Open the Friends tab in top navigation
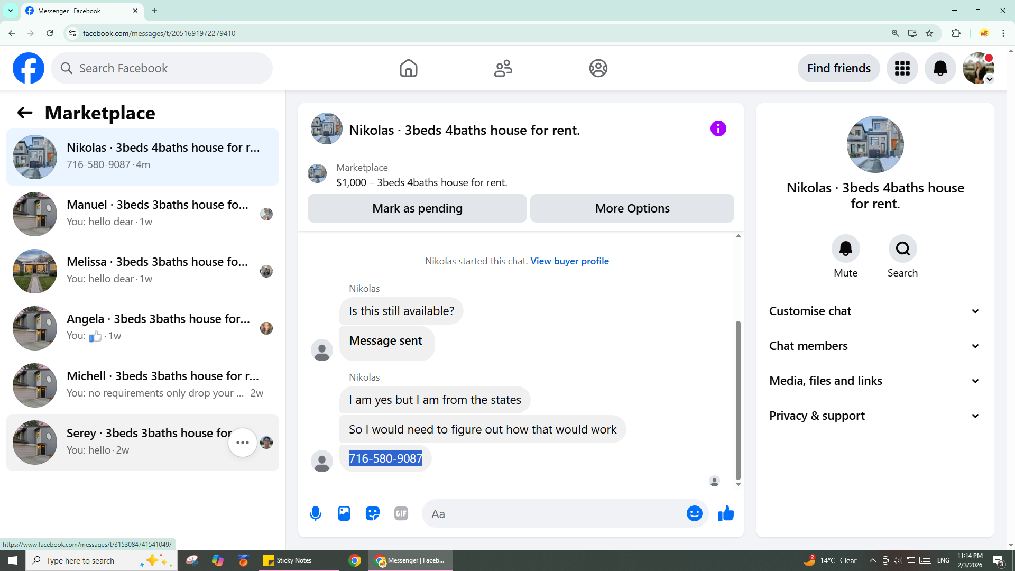This screenshot has height=571, width=1015. coord(503,68)
